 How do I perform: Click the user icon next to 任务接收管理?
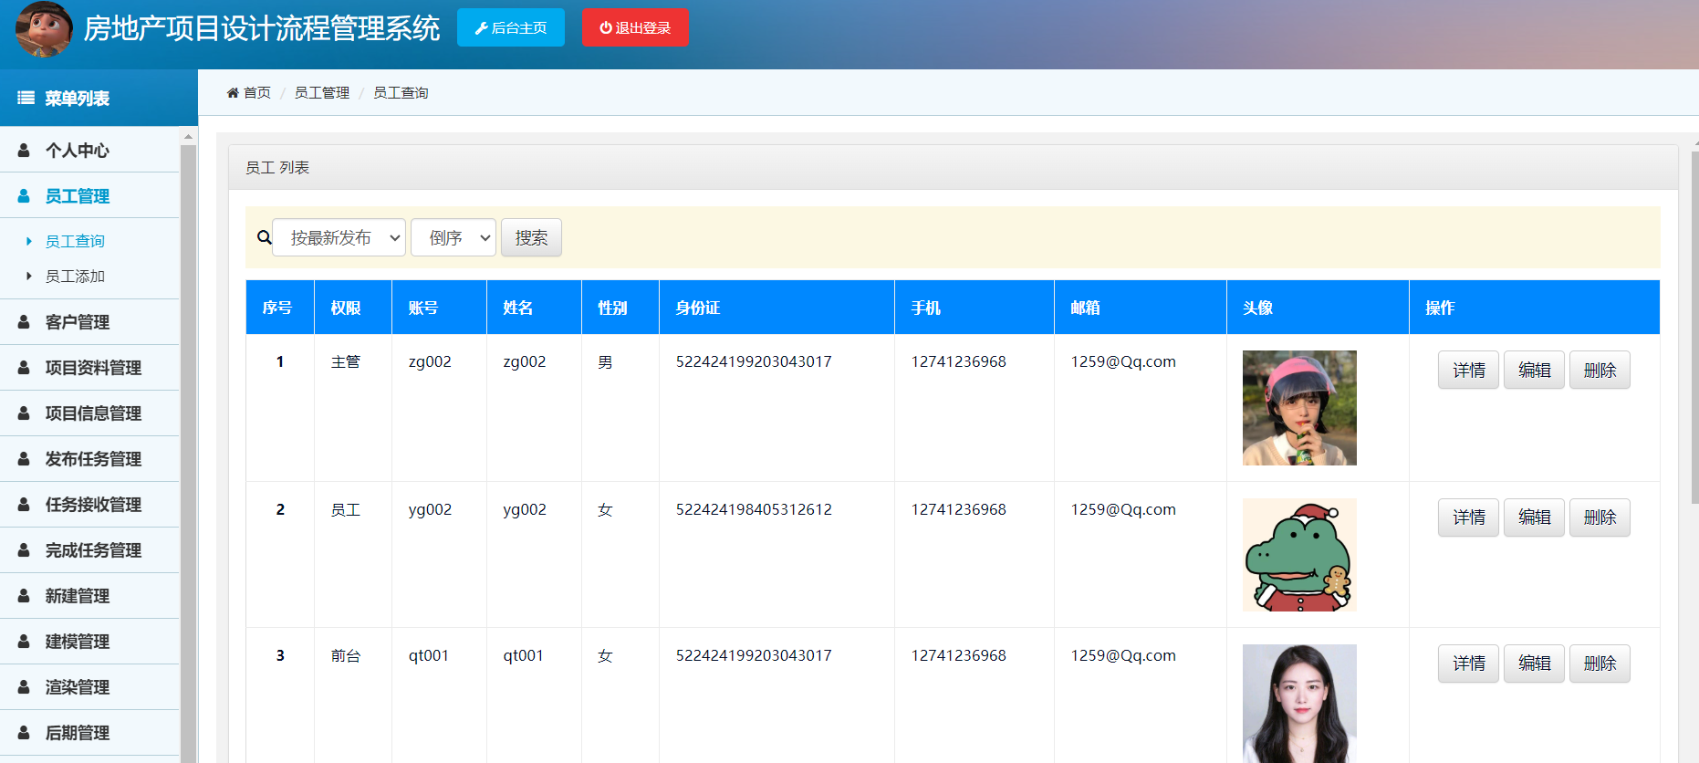click(x=24, y=504)
